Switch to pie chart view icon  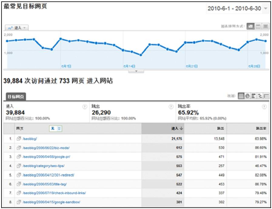point(247,96)
